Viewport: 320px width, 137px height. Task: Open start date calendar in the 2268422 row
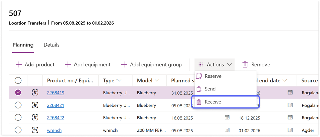tap(227, 117)
